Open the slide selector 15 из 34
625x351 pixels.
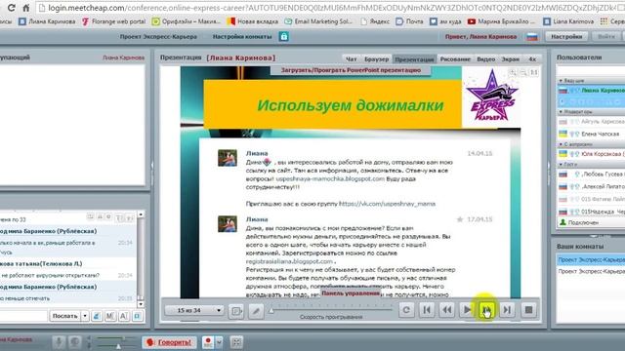click(194, 310)
